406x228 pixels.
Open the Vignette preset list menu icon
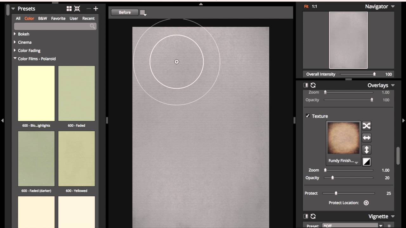pos(389,226)
